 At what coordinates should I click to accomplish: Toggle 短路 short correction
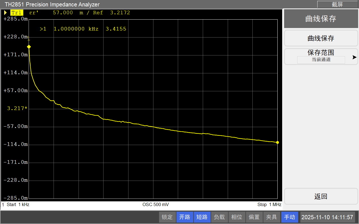[x=202, y=217]
